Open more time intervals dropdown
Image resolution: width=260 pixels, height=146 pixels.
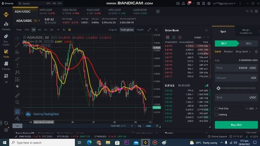point(58,30)
